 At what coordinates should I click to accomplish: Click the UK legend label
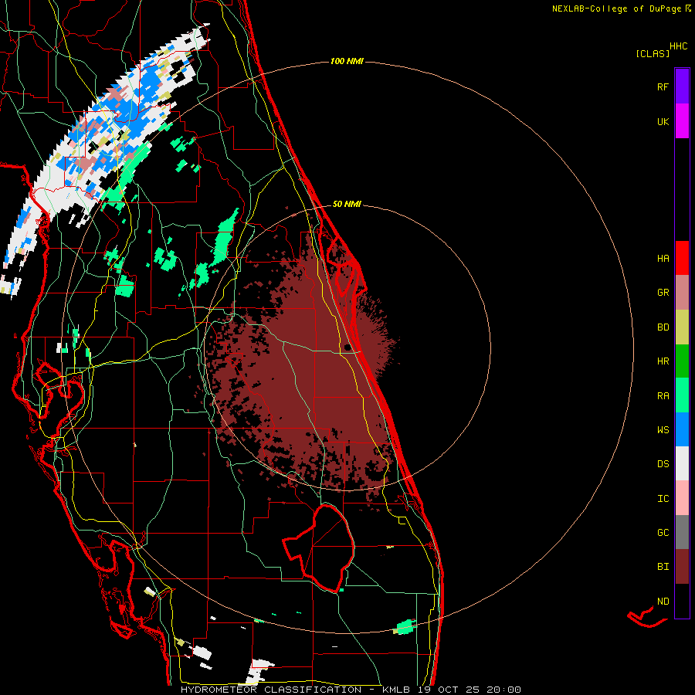pos(663,122)
